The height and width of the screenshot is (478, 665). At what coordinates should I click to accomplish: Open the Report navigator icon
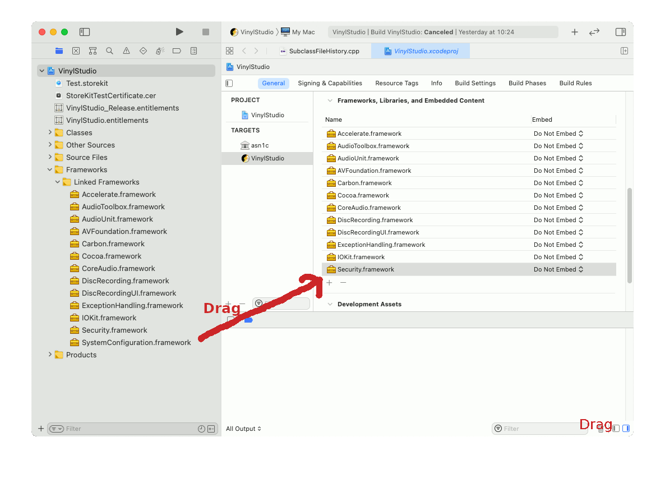(194, 51)
